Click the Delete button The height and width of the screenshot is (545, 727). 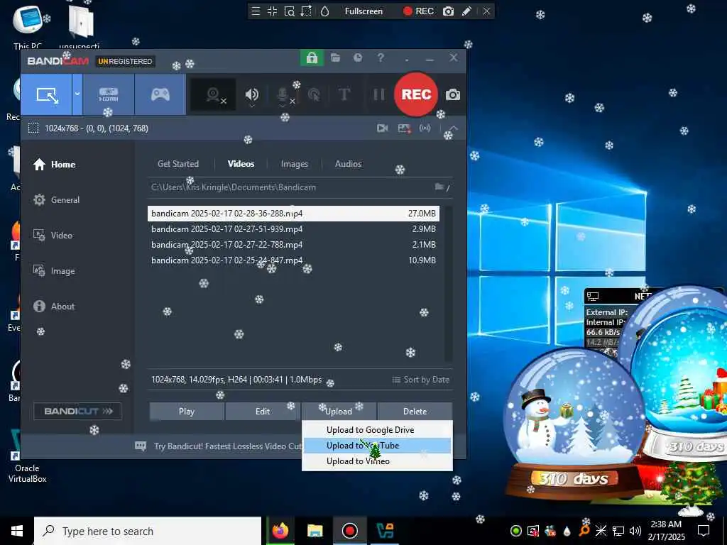click(x=415, y=412)
